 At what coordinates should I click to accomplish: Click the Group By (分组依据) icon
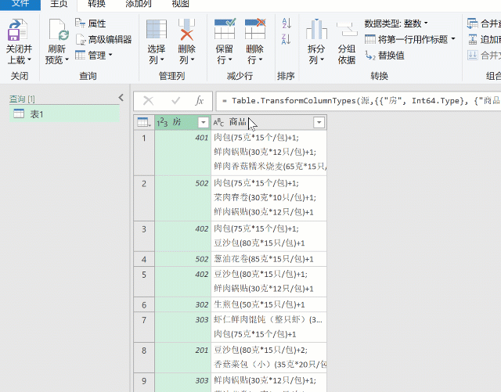click(347, 30)
